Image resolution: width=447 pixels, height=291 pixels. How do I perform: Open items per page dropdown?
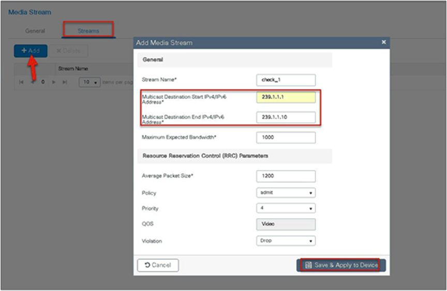coord(90,82)
